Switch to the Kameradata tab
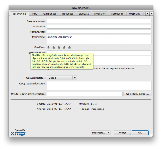 tap(49, 14)
